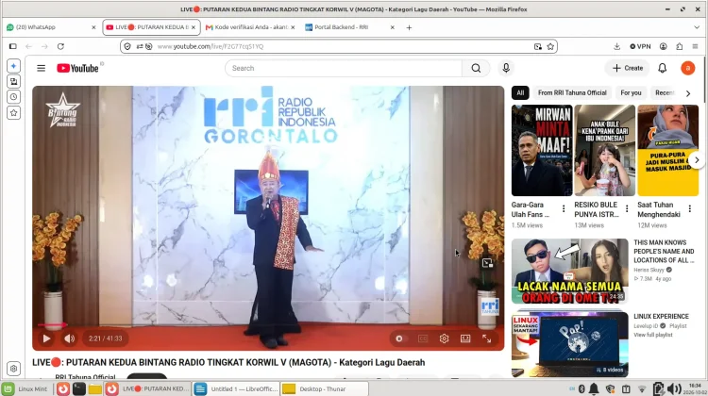Image resolution: width=708 pixels, height=396 pixels.
Task: Select the All filter chip
Action: (x=520, y=93)
